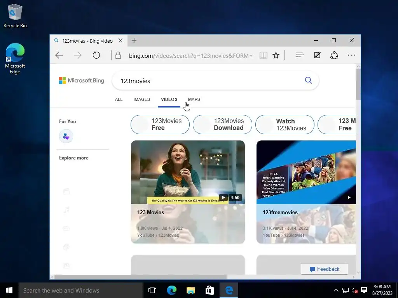Open the Windows Start menu
The image size is (398, 298).
point(9,290)
